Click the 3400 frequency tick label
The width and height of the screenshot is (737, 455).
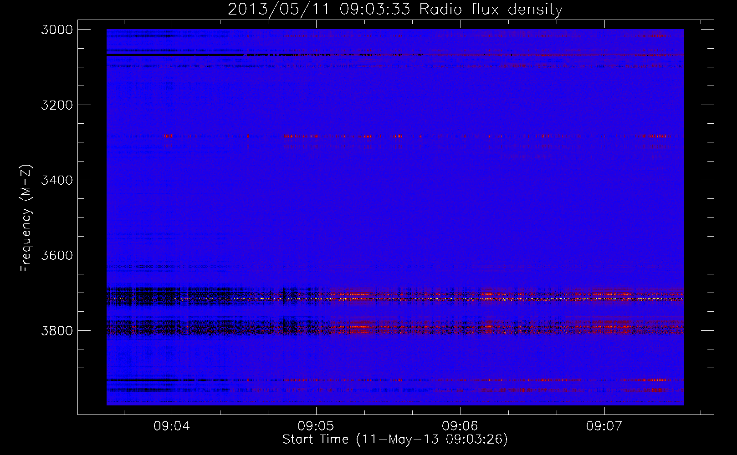point(57,180)
